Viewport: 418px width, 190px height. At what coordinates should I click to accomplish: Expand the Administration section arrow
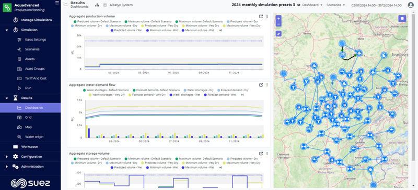coord(7,167)
